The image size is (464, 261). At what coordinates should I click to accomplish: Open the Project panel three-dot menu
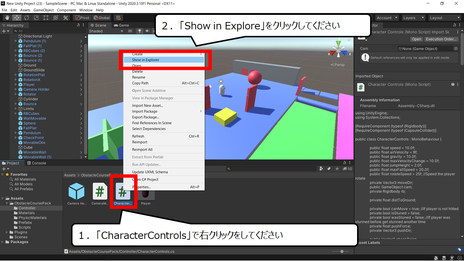coord(350,163)
